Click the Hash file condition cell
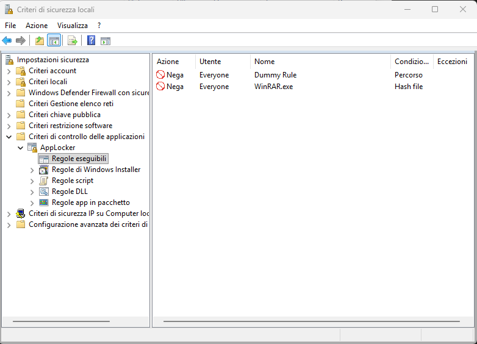Viewport: 477px width, 344px height. pos(409,87)
